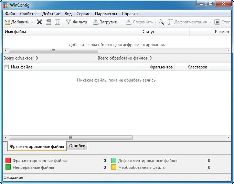The height and width of the screenshot is (184, 234).
Task: Open the Файл menu
Action: [x=10, y=14]
